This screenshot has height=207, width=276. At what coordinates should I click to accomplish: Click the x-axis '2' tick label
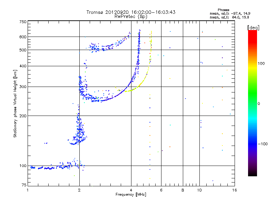pyautogui.click(x=79, y=190)
